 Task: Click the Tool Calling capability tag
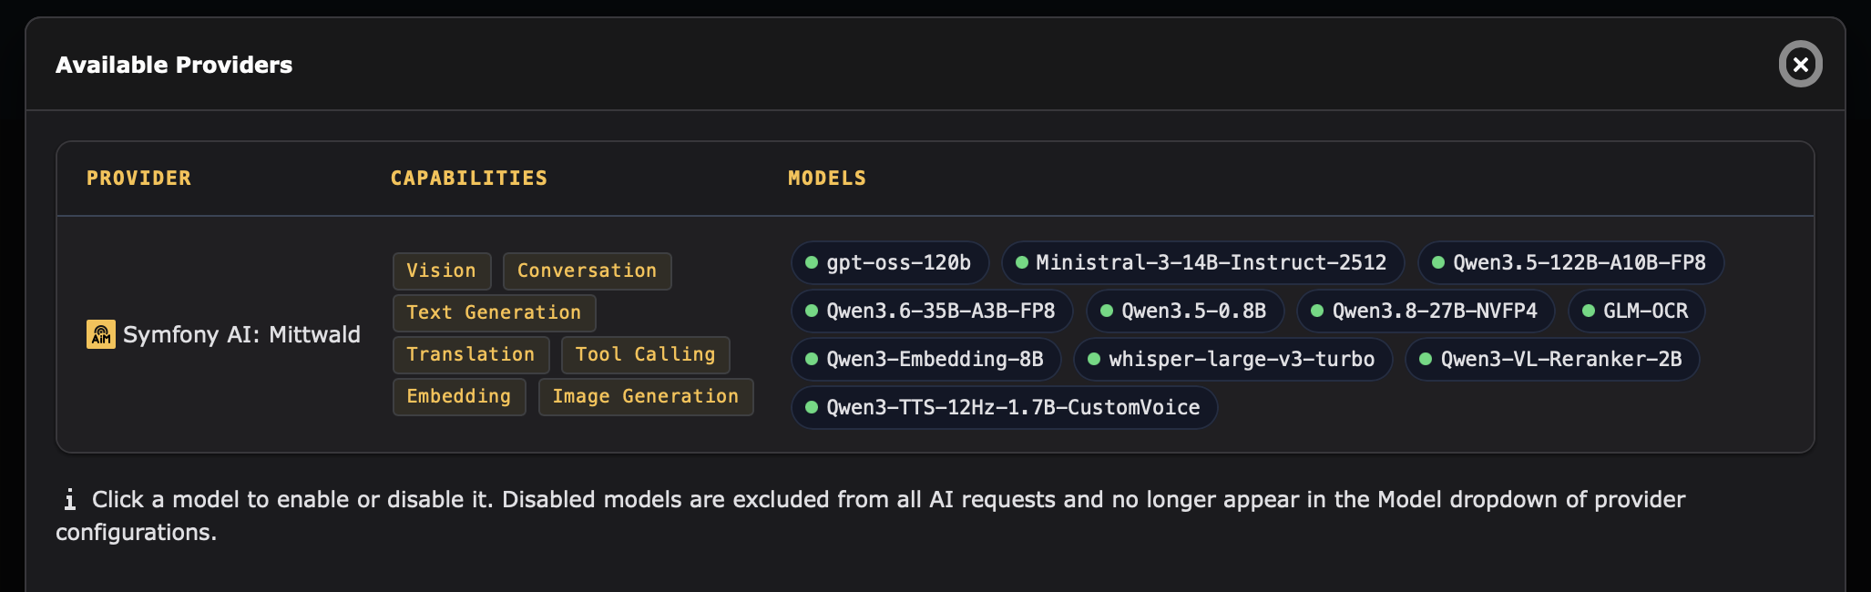[646, 355]
